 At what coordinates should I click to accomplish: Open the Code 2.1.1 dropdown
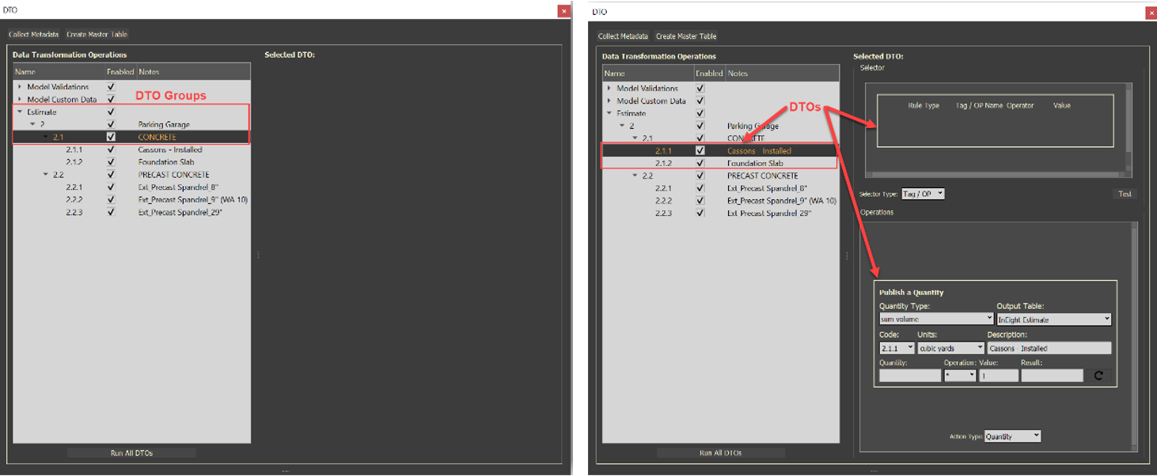897,348
